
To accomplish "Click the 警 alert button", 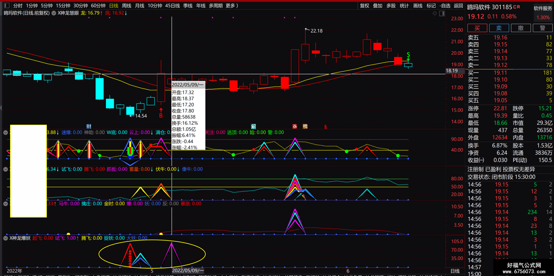I will pos(543,28).
